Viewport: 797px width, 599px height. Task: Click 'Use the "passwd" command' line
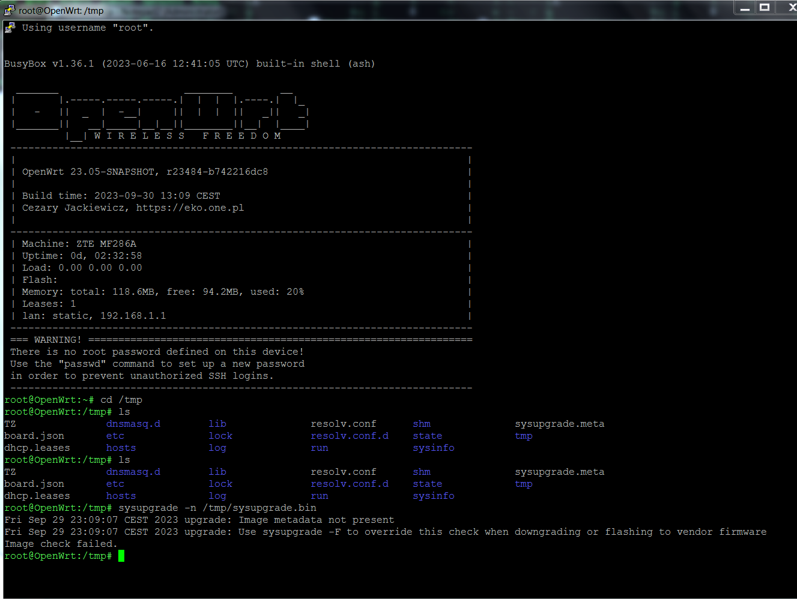(157, 364)
